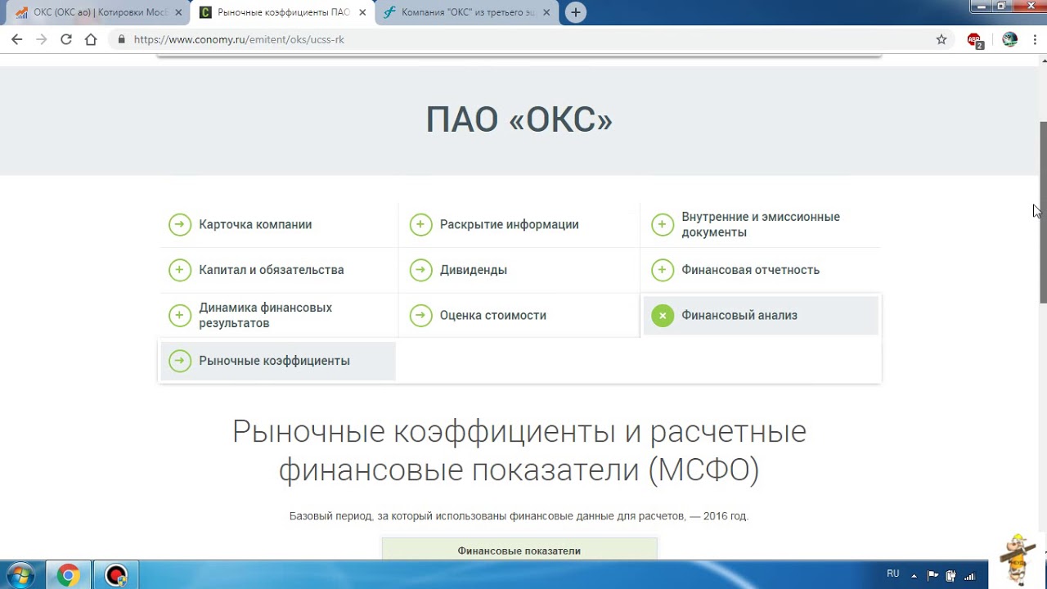Open the Карточка компании menu item

point(255,224)
